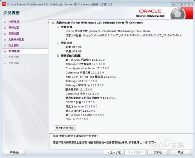Collapse the 要安装的功能集 section

pyautogui.click(x=58, y=56)
